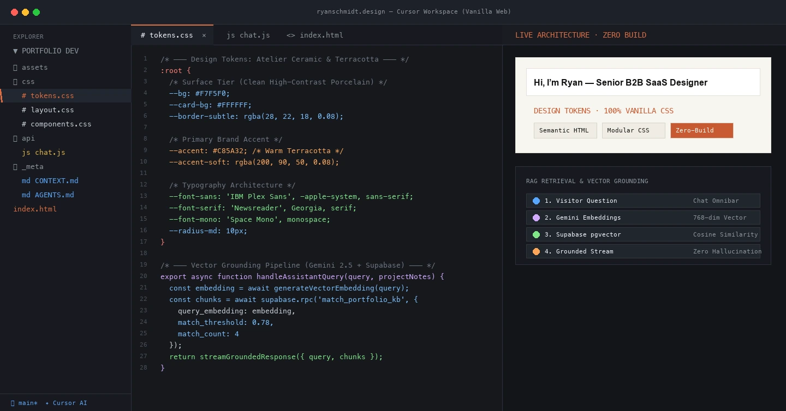
Task: Click the '--accent: #C85A32;' code line
Action: [x=257, y=151]
